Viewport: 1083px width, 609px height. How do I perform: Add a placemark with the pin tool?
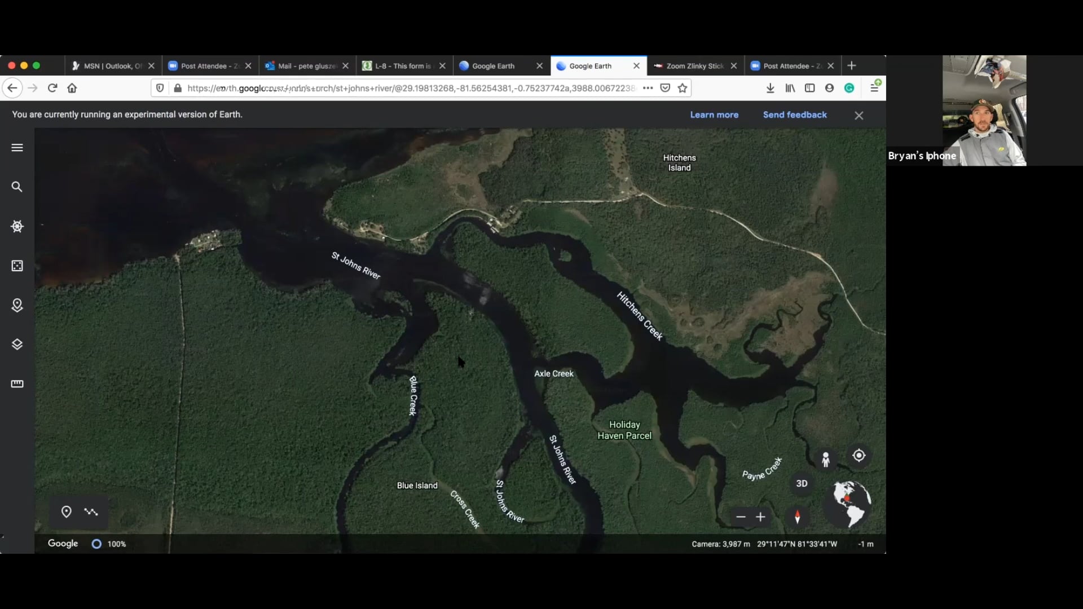pos(66,512)
